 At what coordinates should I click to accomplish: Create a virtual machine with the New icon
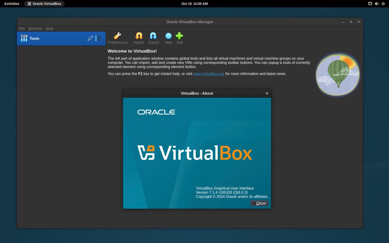point(168,38)
